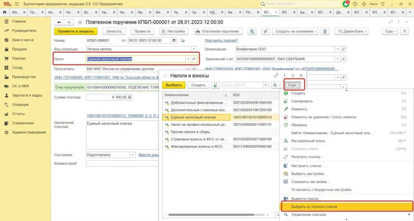The height and width of the screenshot is (221, 414).
Task: Open the home start page icon
Action: pos(4,12)
